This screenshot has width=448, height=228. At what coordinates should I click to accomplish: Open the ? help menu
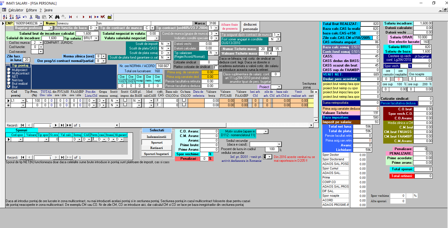(x=41, y=10)
